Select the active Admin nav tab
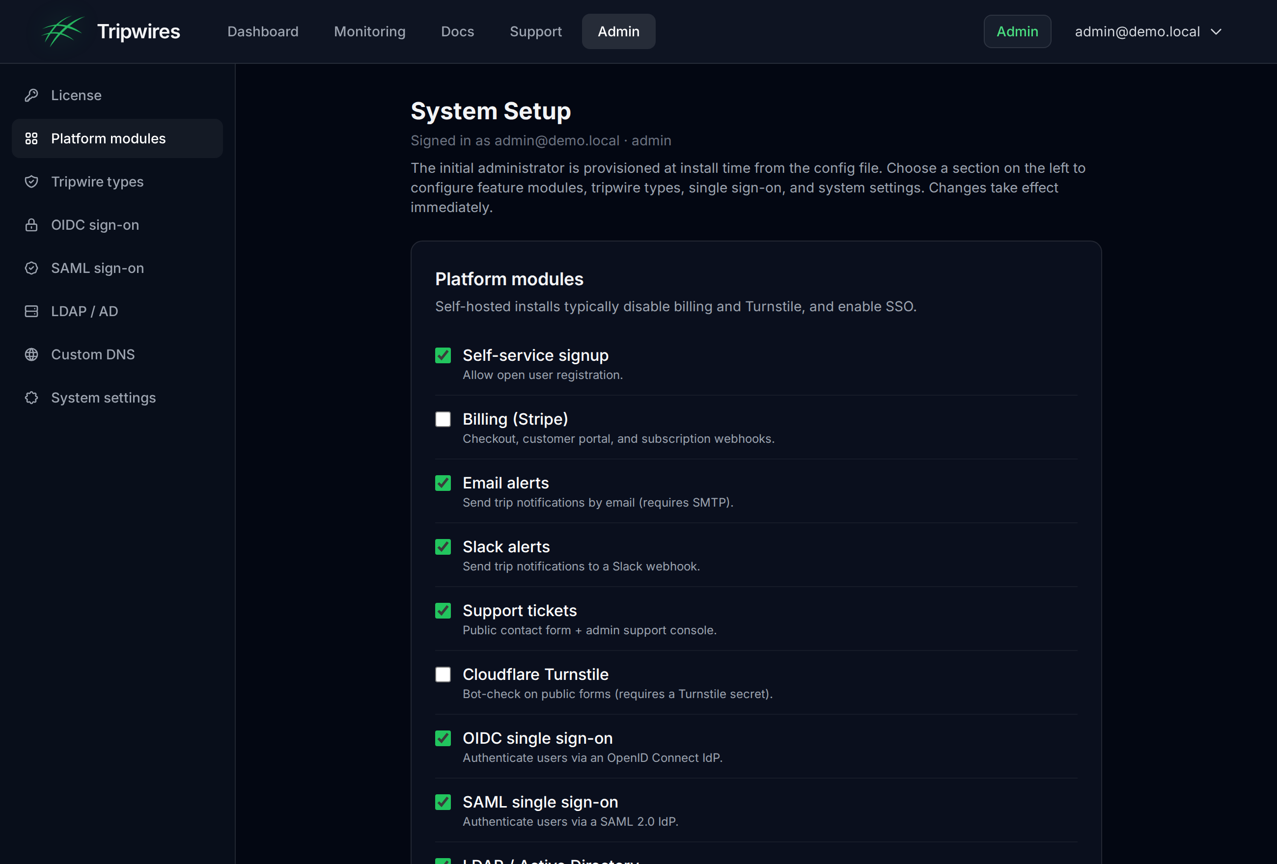The width and height of the screenshot is (1277, 864). [619, 31]
